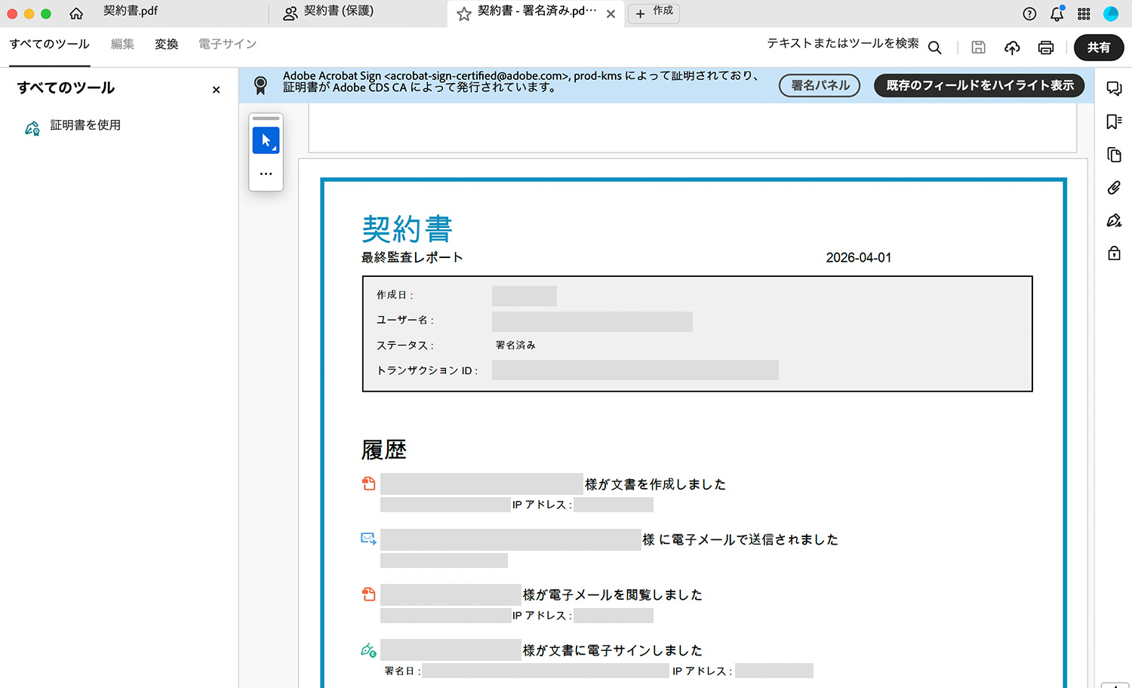
Task: Open the 変換 menu
Action: [x=167, y=44]
